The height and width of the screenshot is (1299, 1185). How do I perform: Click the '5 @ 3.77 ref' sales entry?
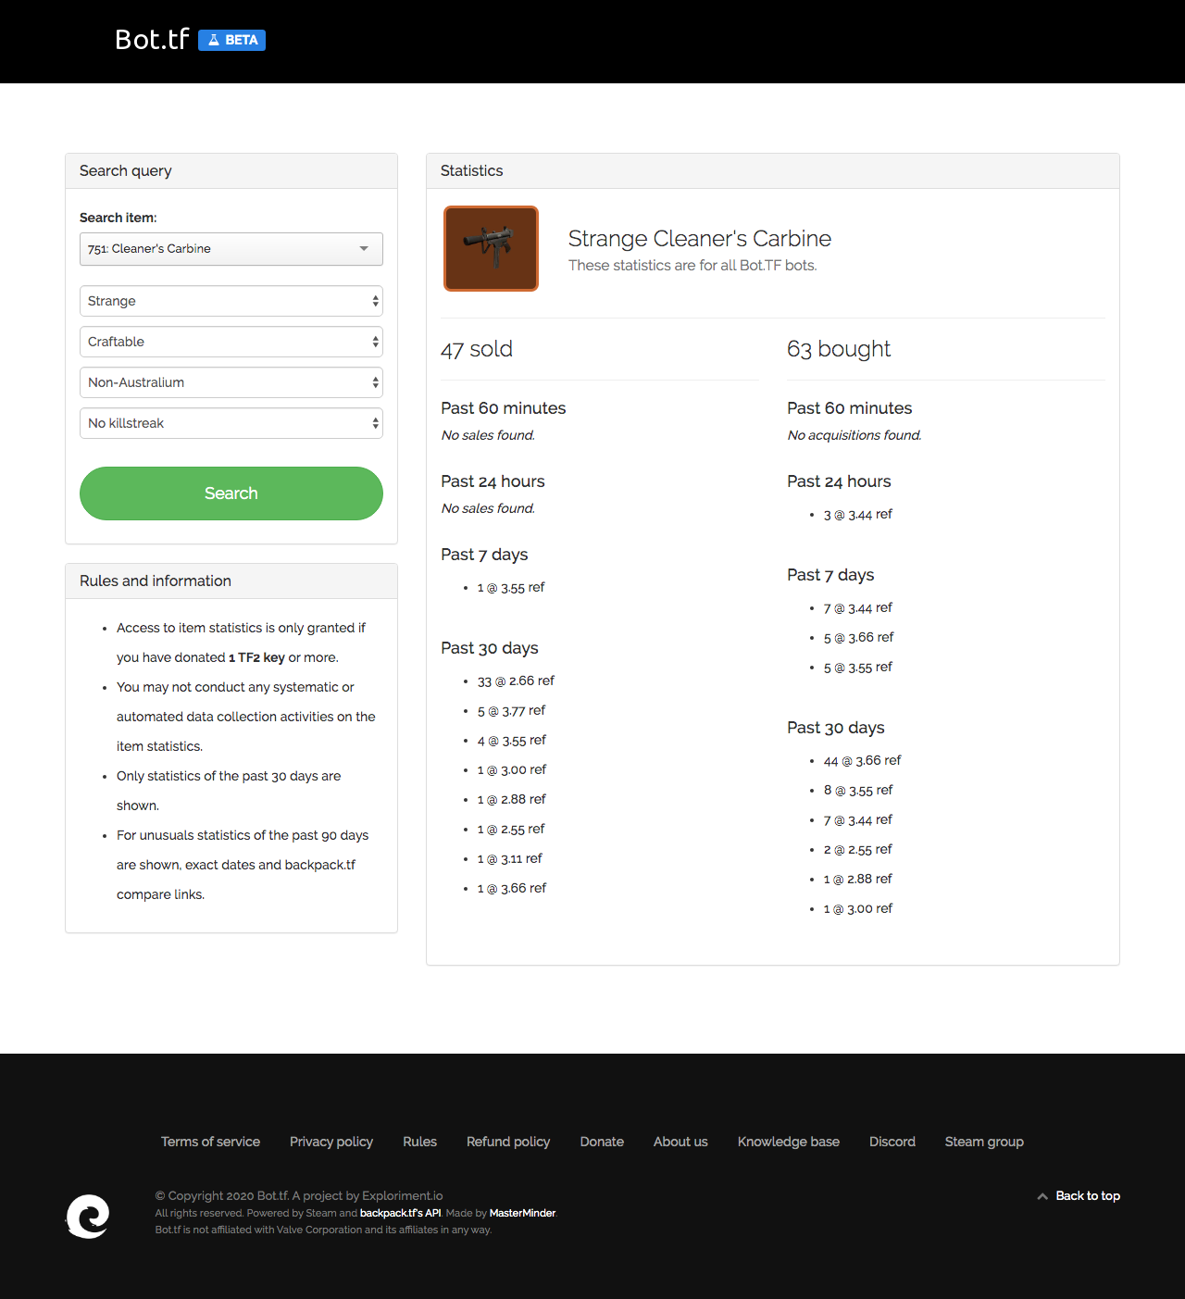[511, 710]
